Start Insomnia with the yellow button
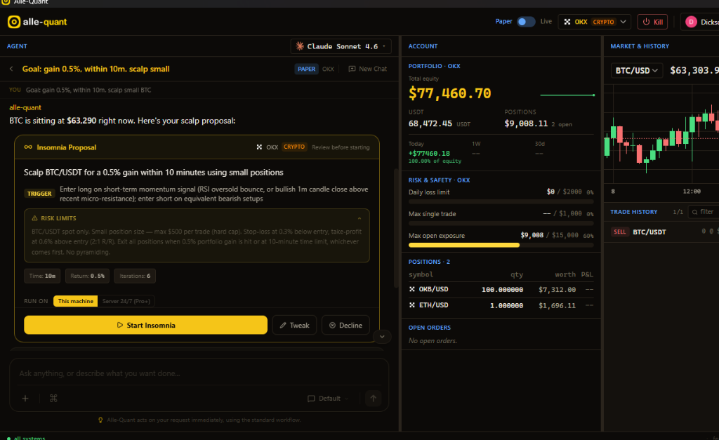Image resolution: width=719 pixels, height=440 pixels. (146, 325)
